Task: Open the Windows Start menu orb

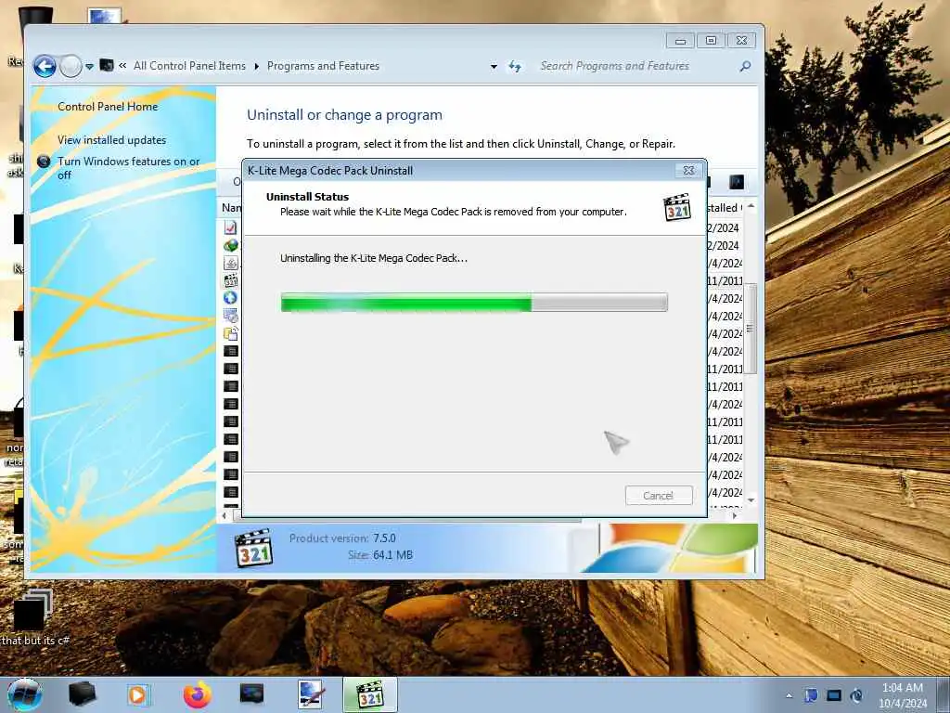Action: [25, 694]
